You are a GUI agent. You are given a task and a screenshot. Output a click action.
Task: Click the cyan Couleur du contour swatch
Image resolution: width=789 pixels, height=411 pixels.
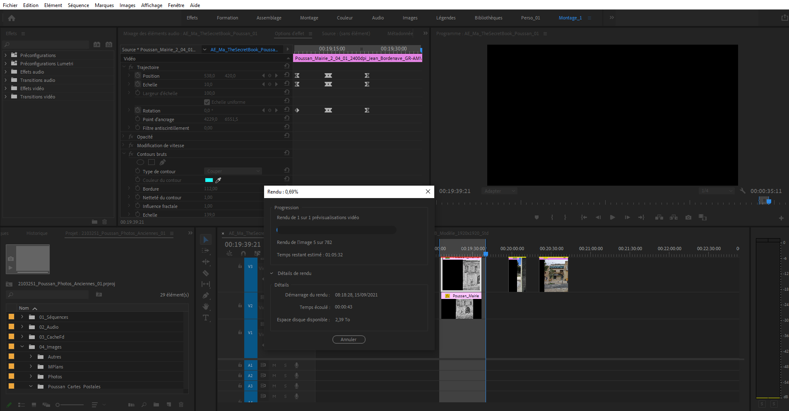pyautogui.click(x=209, y=180)
